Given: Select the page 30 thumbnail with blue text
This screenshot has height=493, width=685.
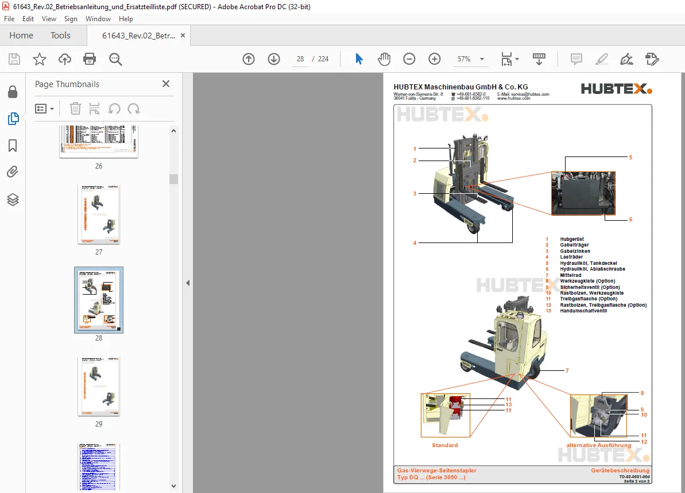Looking at the screenshot, I should coord(99,467).
